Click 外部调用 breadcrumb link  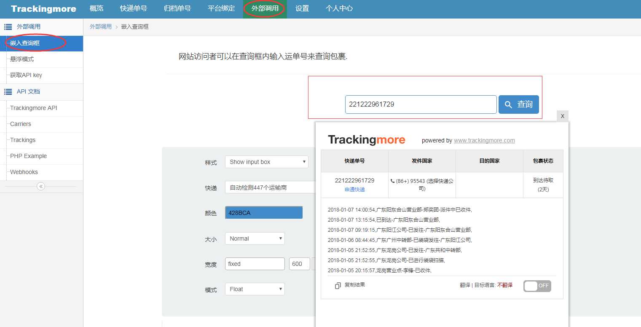coord(101,27)
